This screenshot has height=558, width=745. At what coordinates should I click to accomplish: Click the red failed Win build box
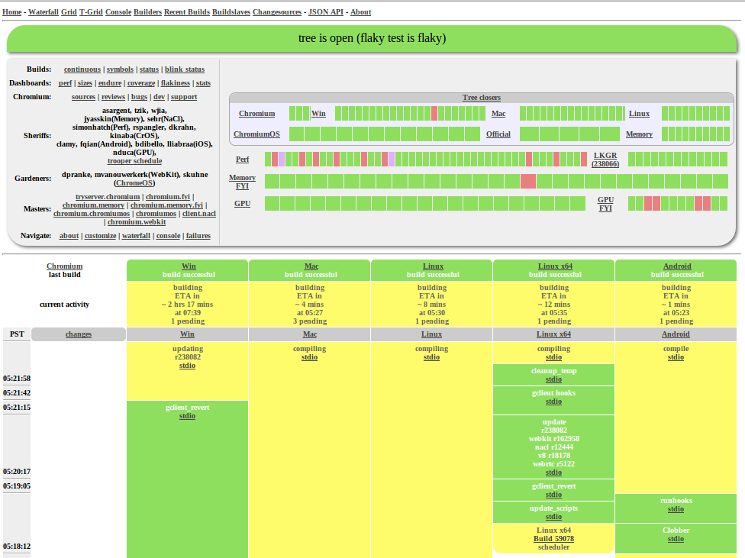[434, 114]
